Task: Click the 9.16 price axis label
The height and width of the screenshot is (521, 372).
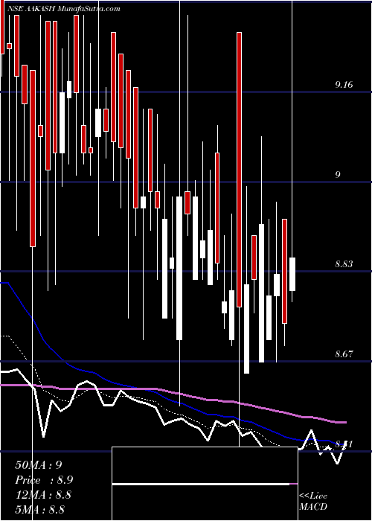Action: (x=344, y=85)
